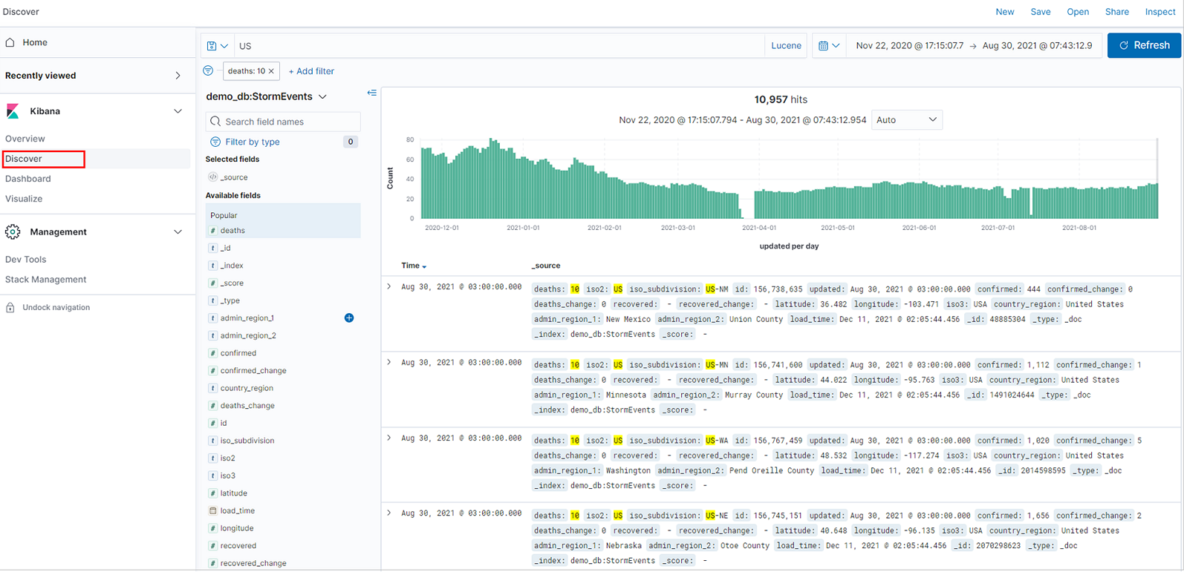Toggle Filter by type options
1184x572 pixels.
click(253, 142)
